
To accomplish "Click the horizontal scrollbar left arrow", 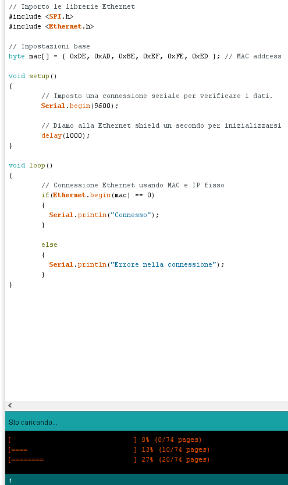I will 10,405.
